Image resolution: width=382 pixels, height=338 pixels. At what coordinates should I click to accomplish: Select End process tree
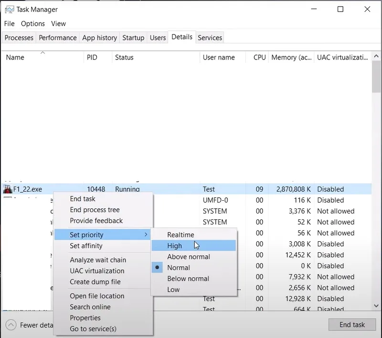pos(102,210)
